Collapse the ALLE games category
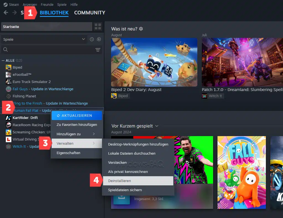283x218 pixels. (x=3, y=60)
